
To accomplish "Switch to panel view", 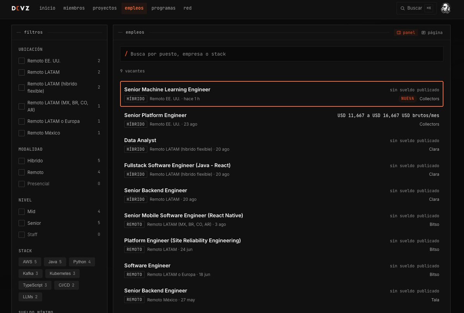I will pos(406,32).
